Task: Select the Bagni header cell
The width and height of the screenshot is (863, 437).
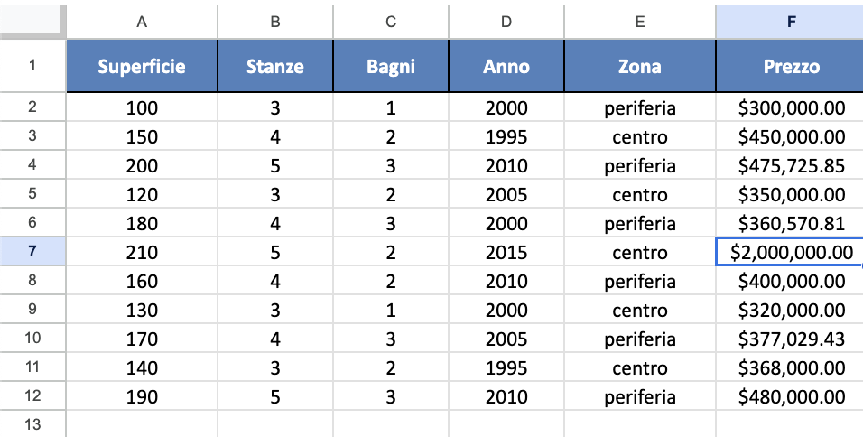Action: click(391, 66)
